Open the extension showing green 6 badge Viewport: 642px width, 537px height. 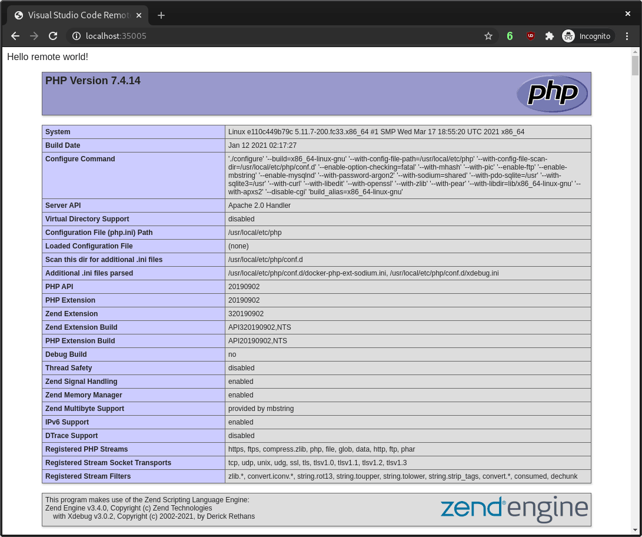(510, 36)
